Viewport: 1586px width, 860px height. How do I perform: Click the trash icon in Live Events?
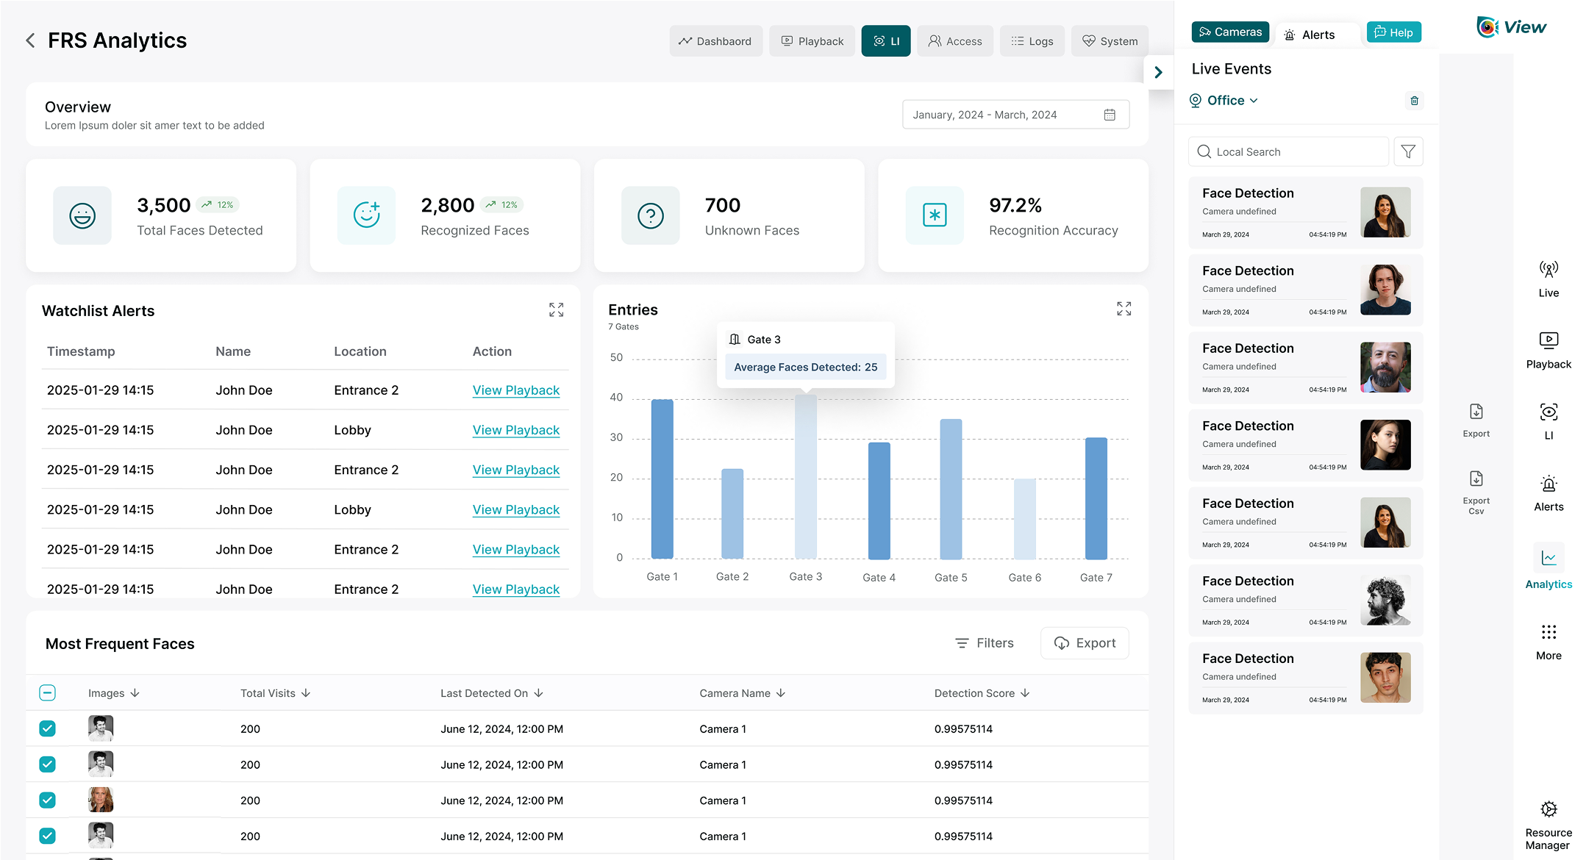[x=1414, y=101]
